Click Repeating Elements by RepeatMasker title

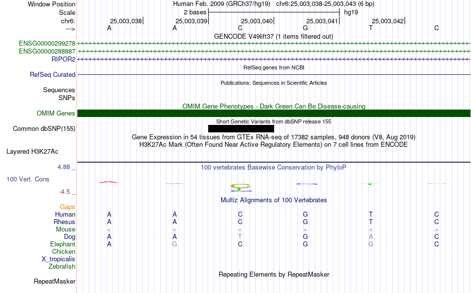(x=274, y=274)
